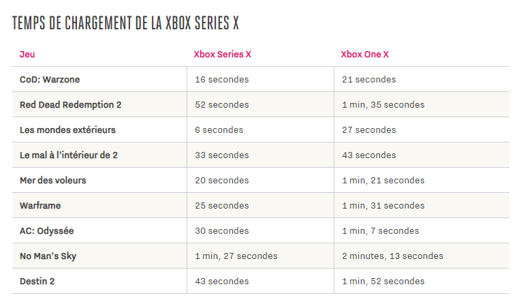This screenshot has height=304, width=521.
Task: Select the "Red Dead Redemption 2" row label
Action: click(x=71, y=105)
